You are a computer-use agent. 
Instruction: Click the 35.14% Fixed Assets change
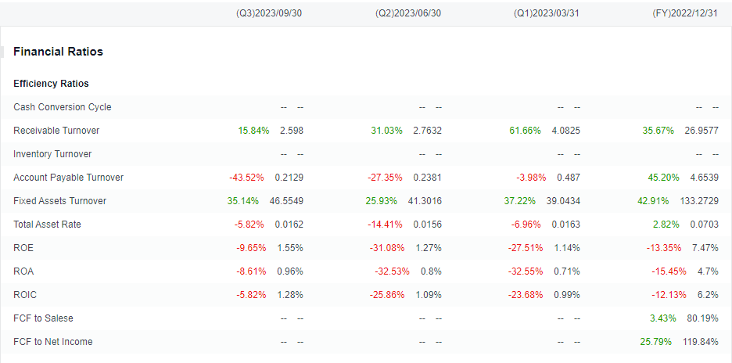pyautogui.click(x=242, y=201)
